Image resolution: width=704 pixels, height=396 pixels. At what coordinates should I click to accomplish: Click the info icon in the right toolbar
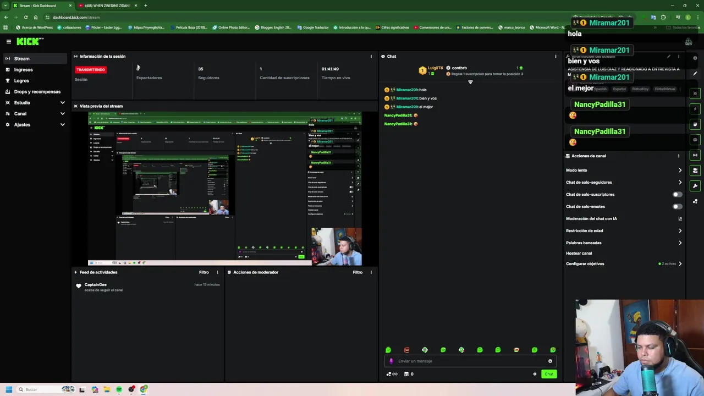pos(695,58)
